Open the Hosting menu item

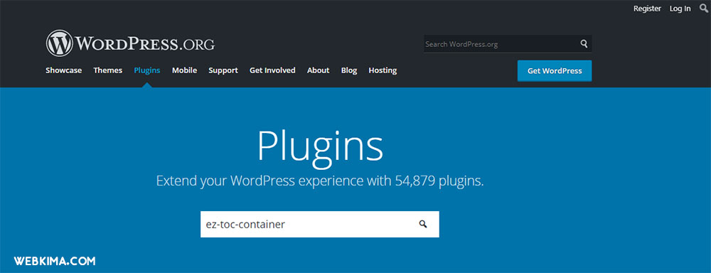383,70
